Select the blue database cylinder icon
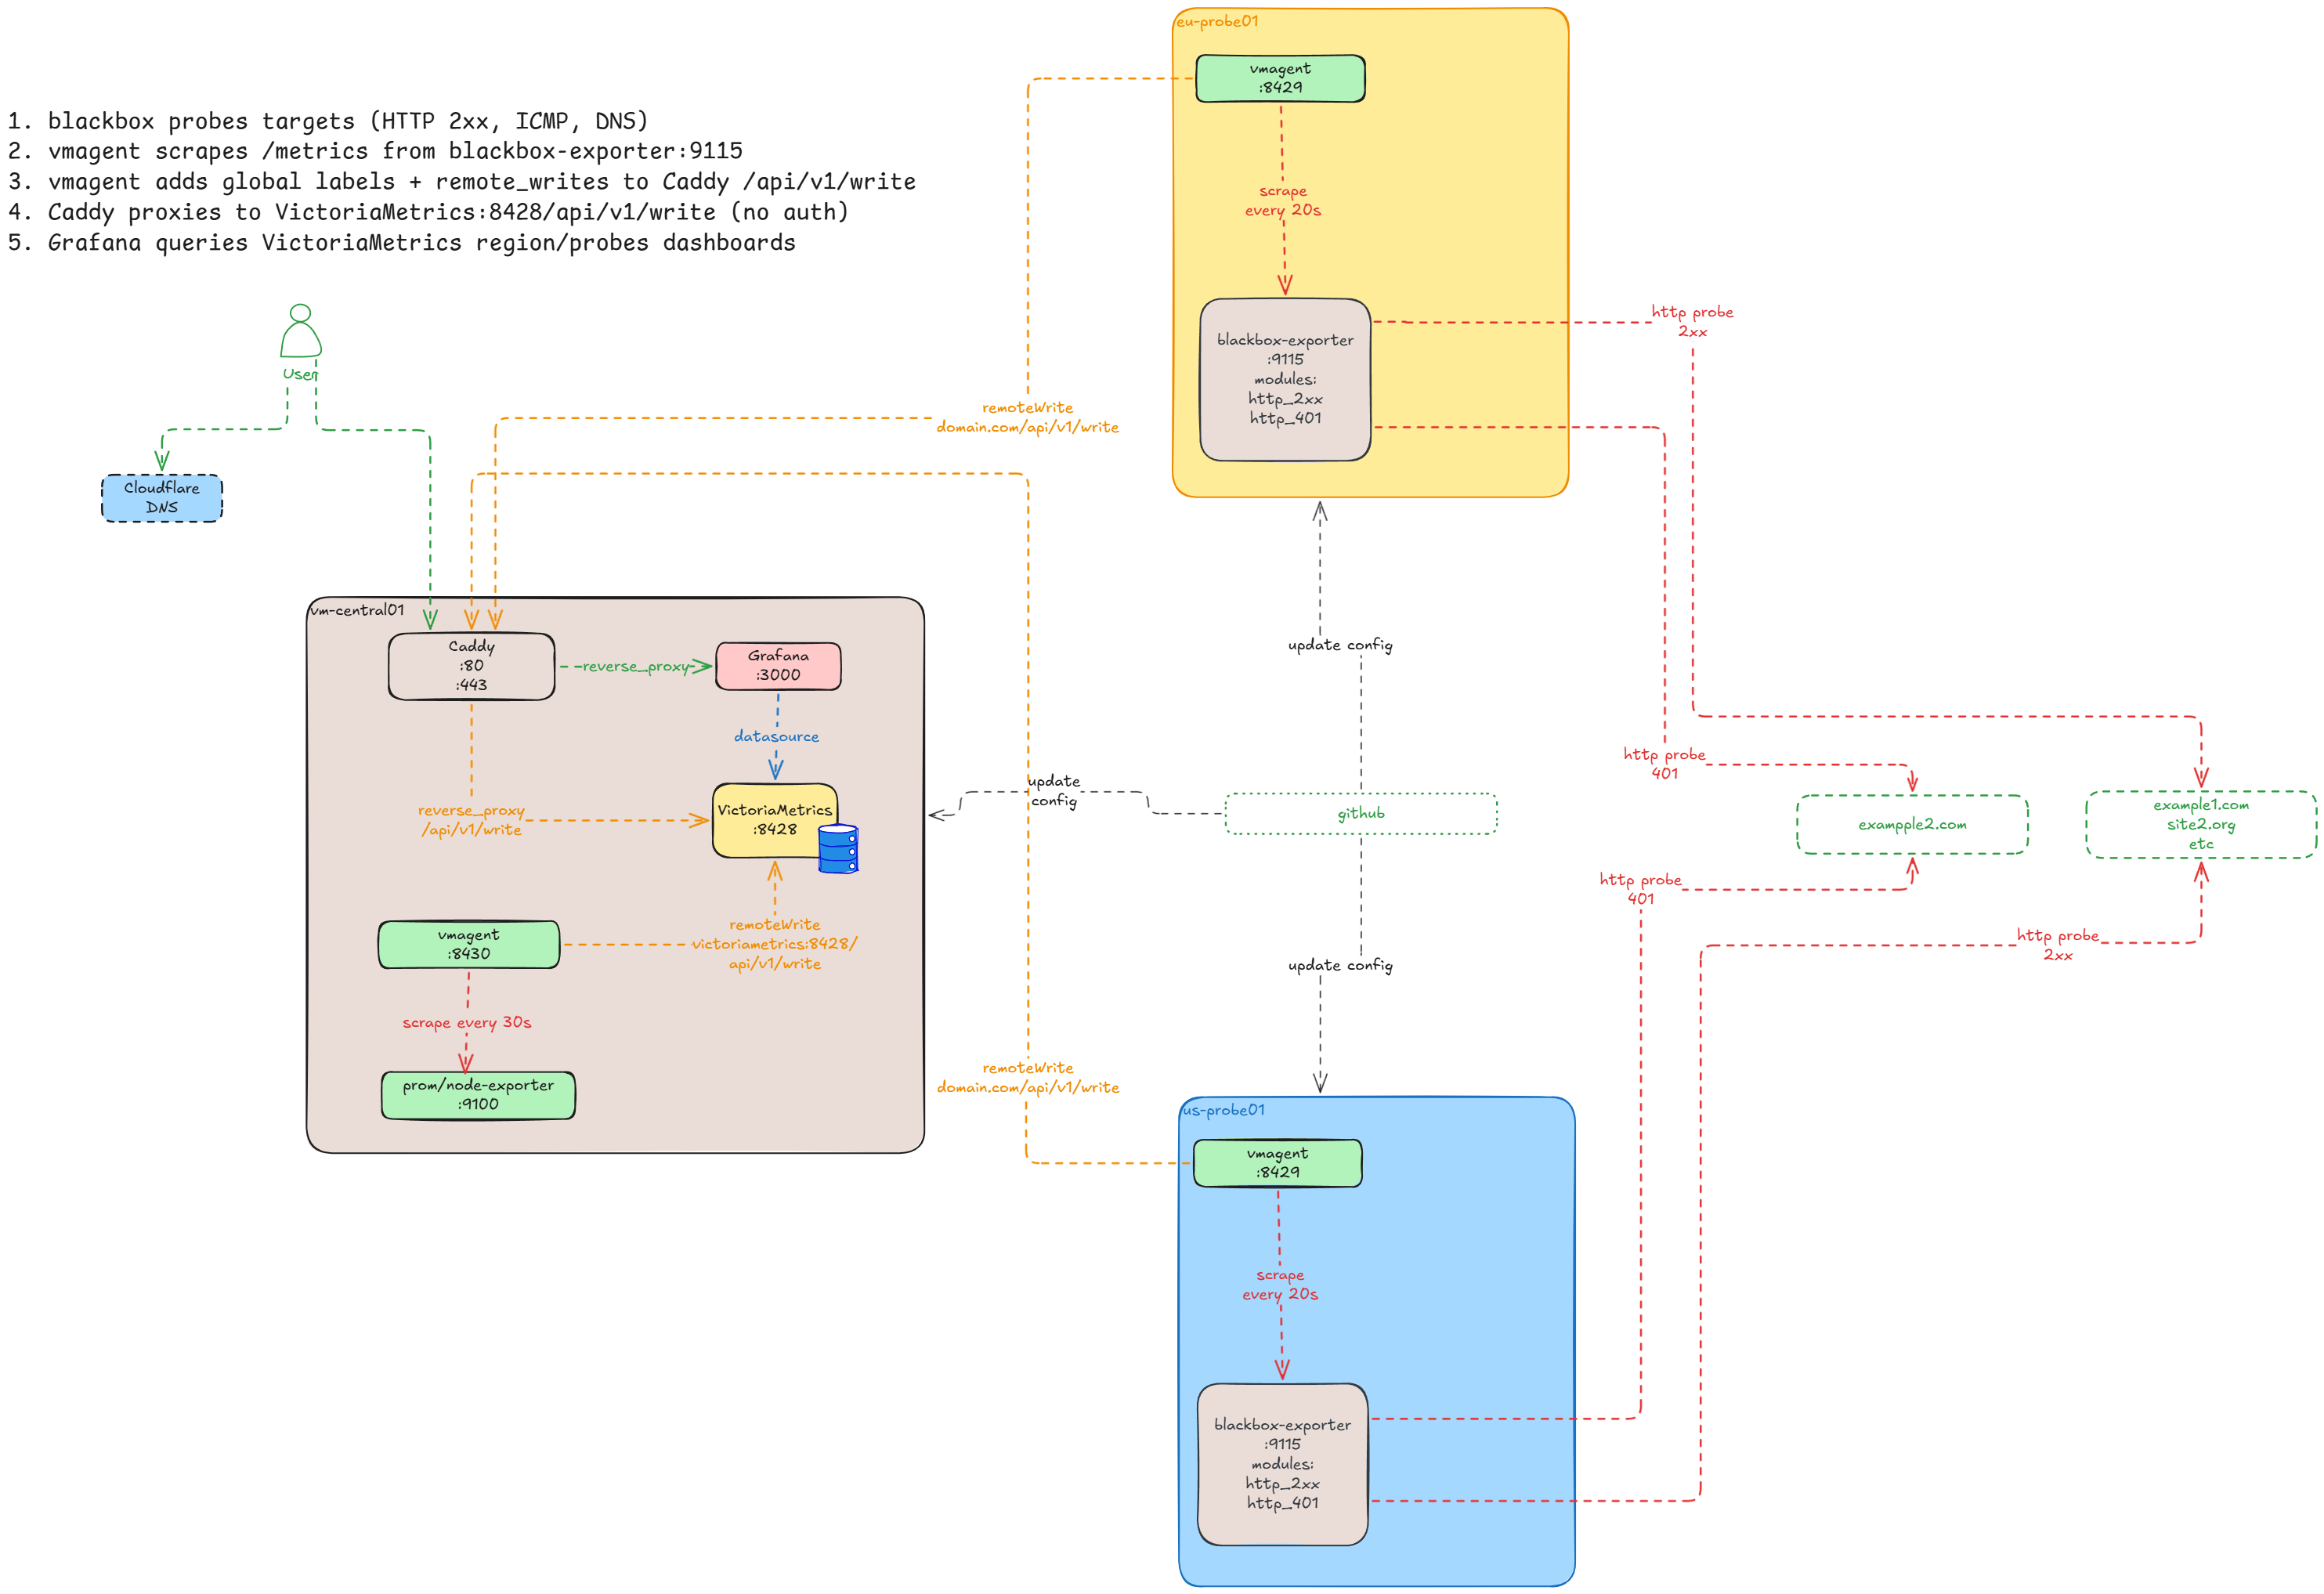2324x1594 pixels. 838,848
